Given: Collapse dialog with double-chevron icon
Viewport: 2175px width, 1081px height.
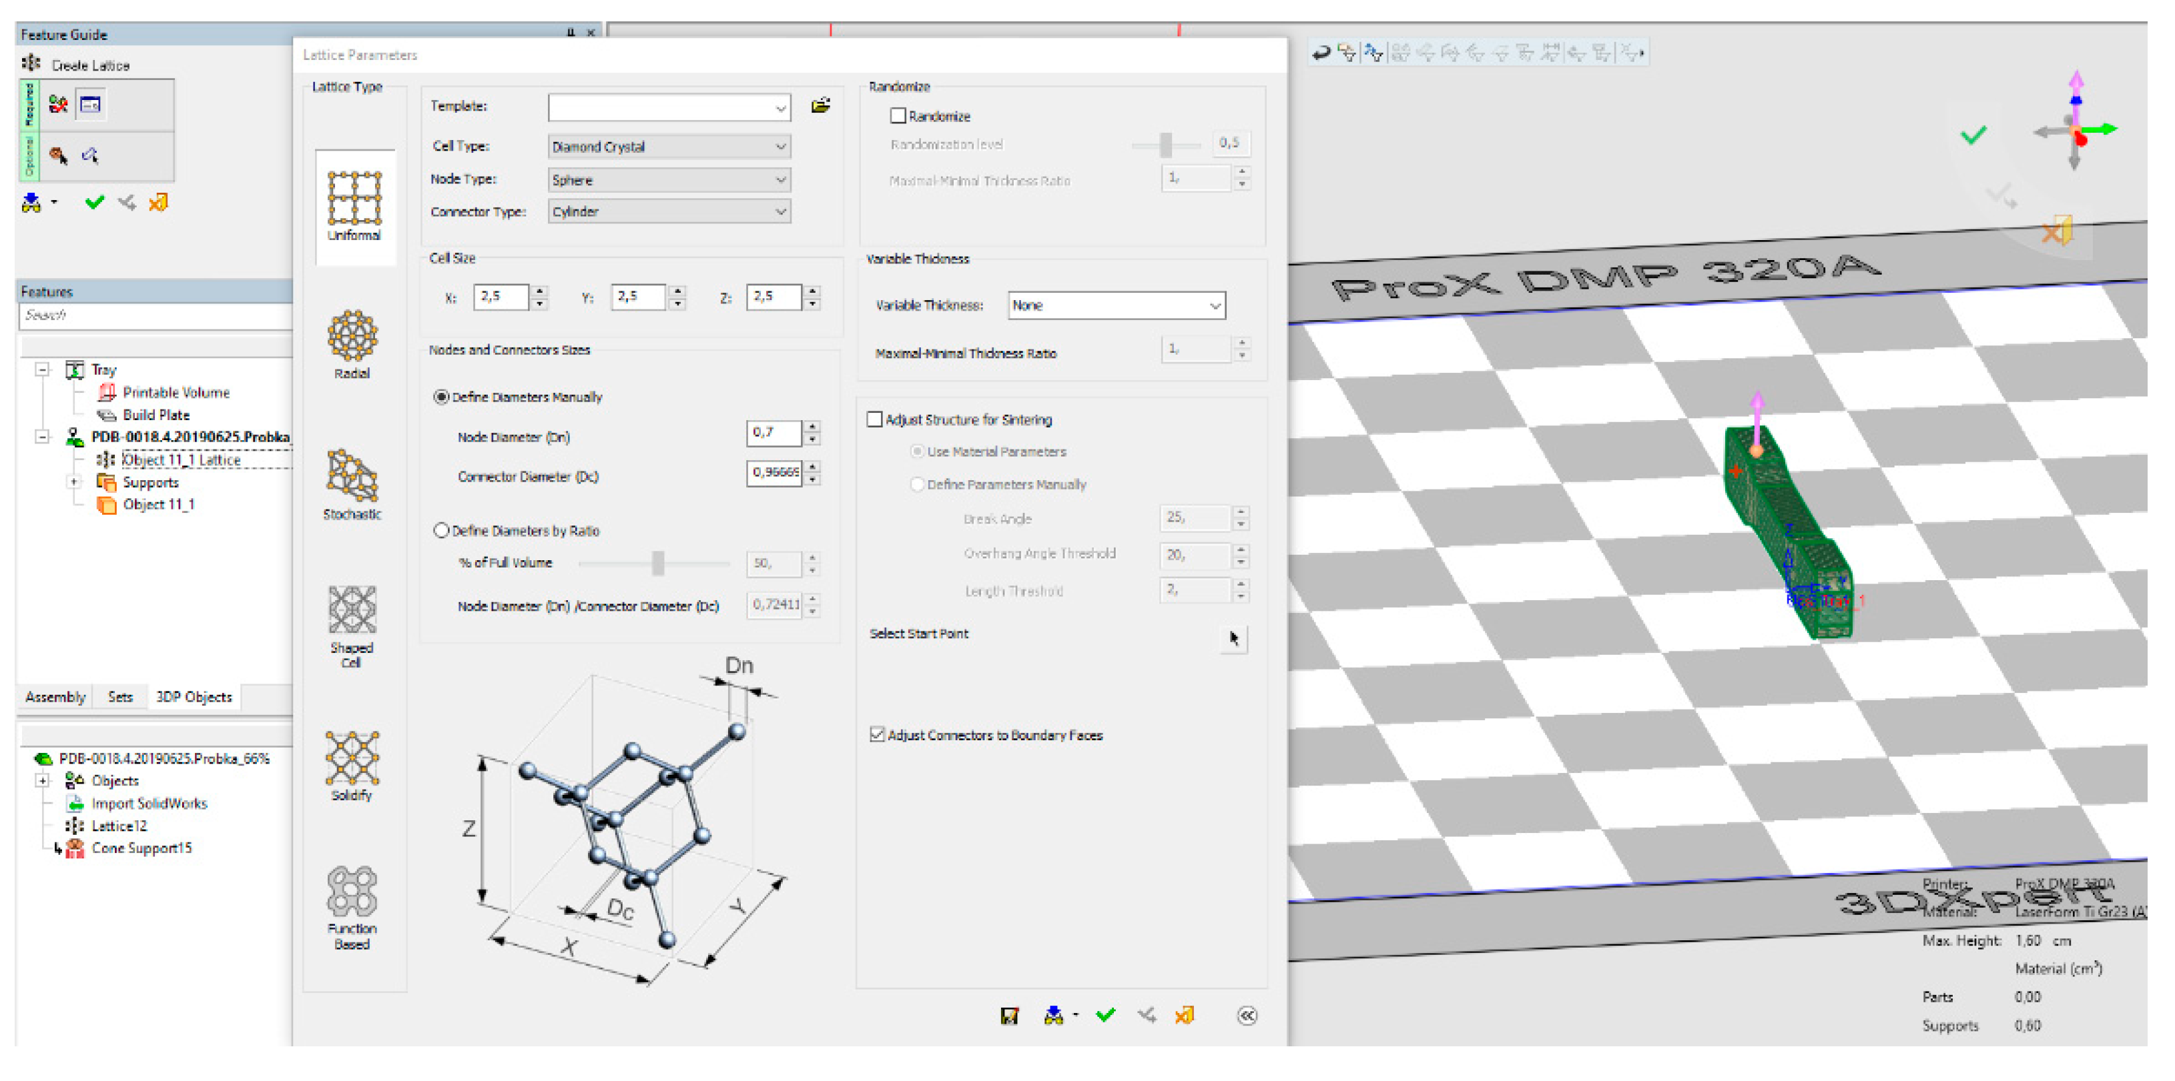Looking at the screenshot, I should 1247,1015.
